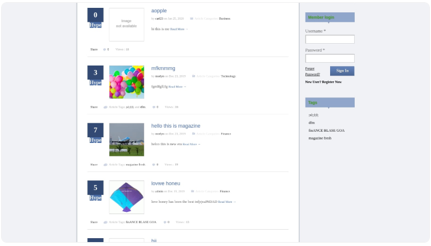This screenshot has height=246, width=431.
Task: Click the tag icon under lovwe honeu
Action: [105, 222]
